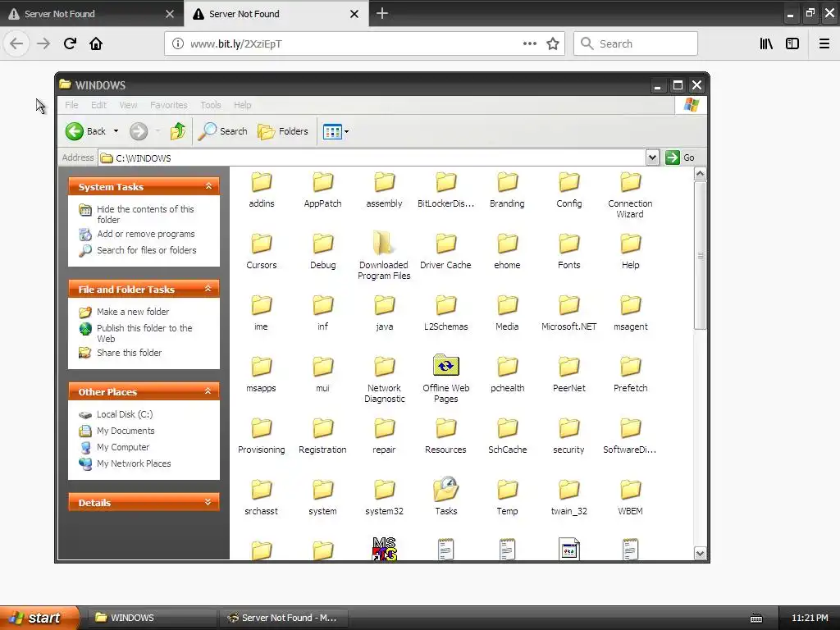Click the green Go arrow button
This screenshot has width=840, height=630.
(673, 157)
